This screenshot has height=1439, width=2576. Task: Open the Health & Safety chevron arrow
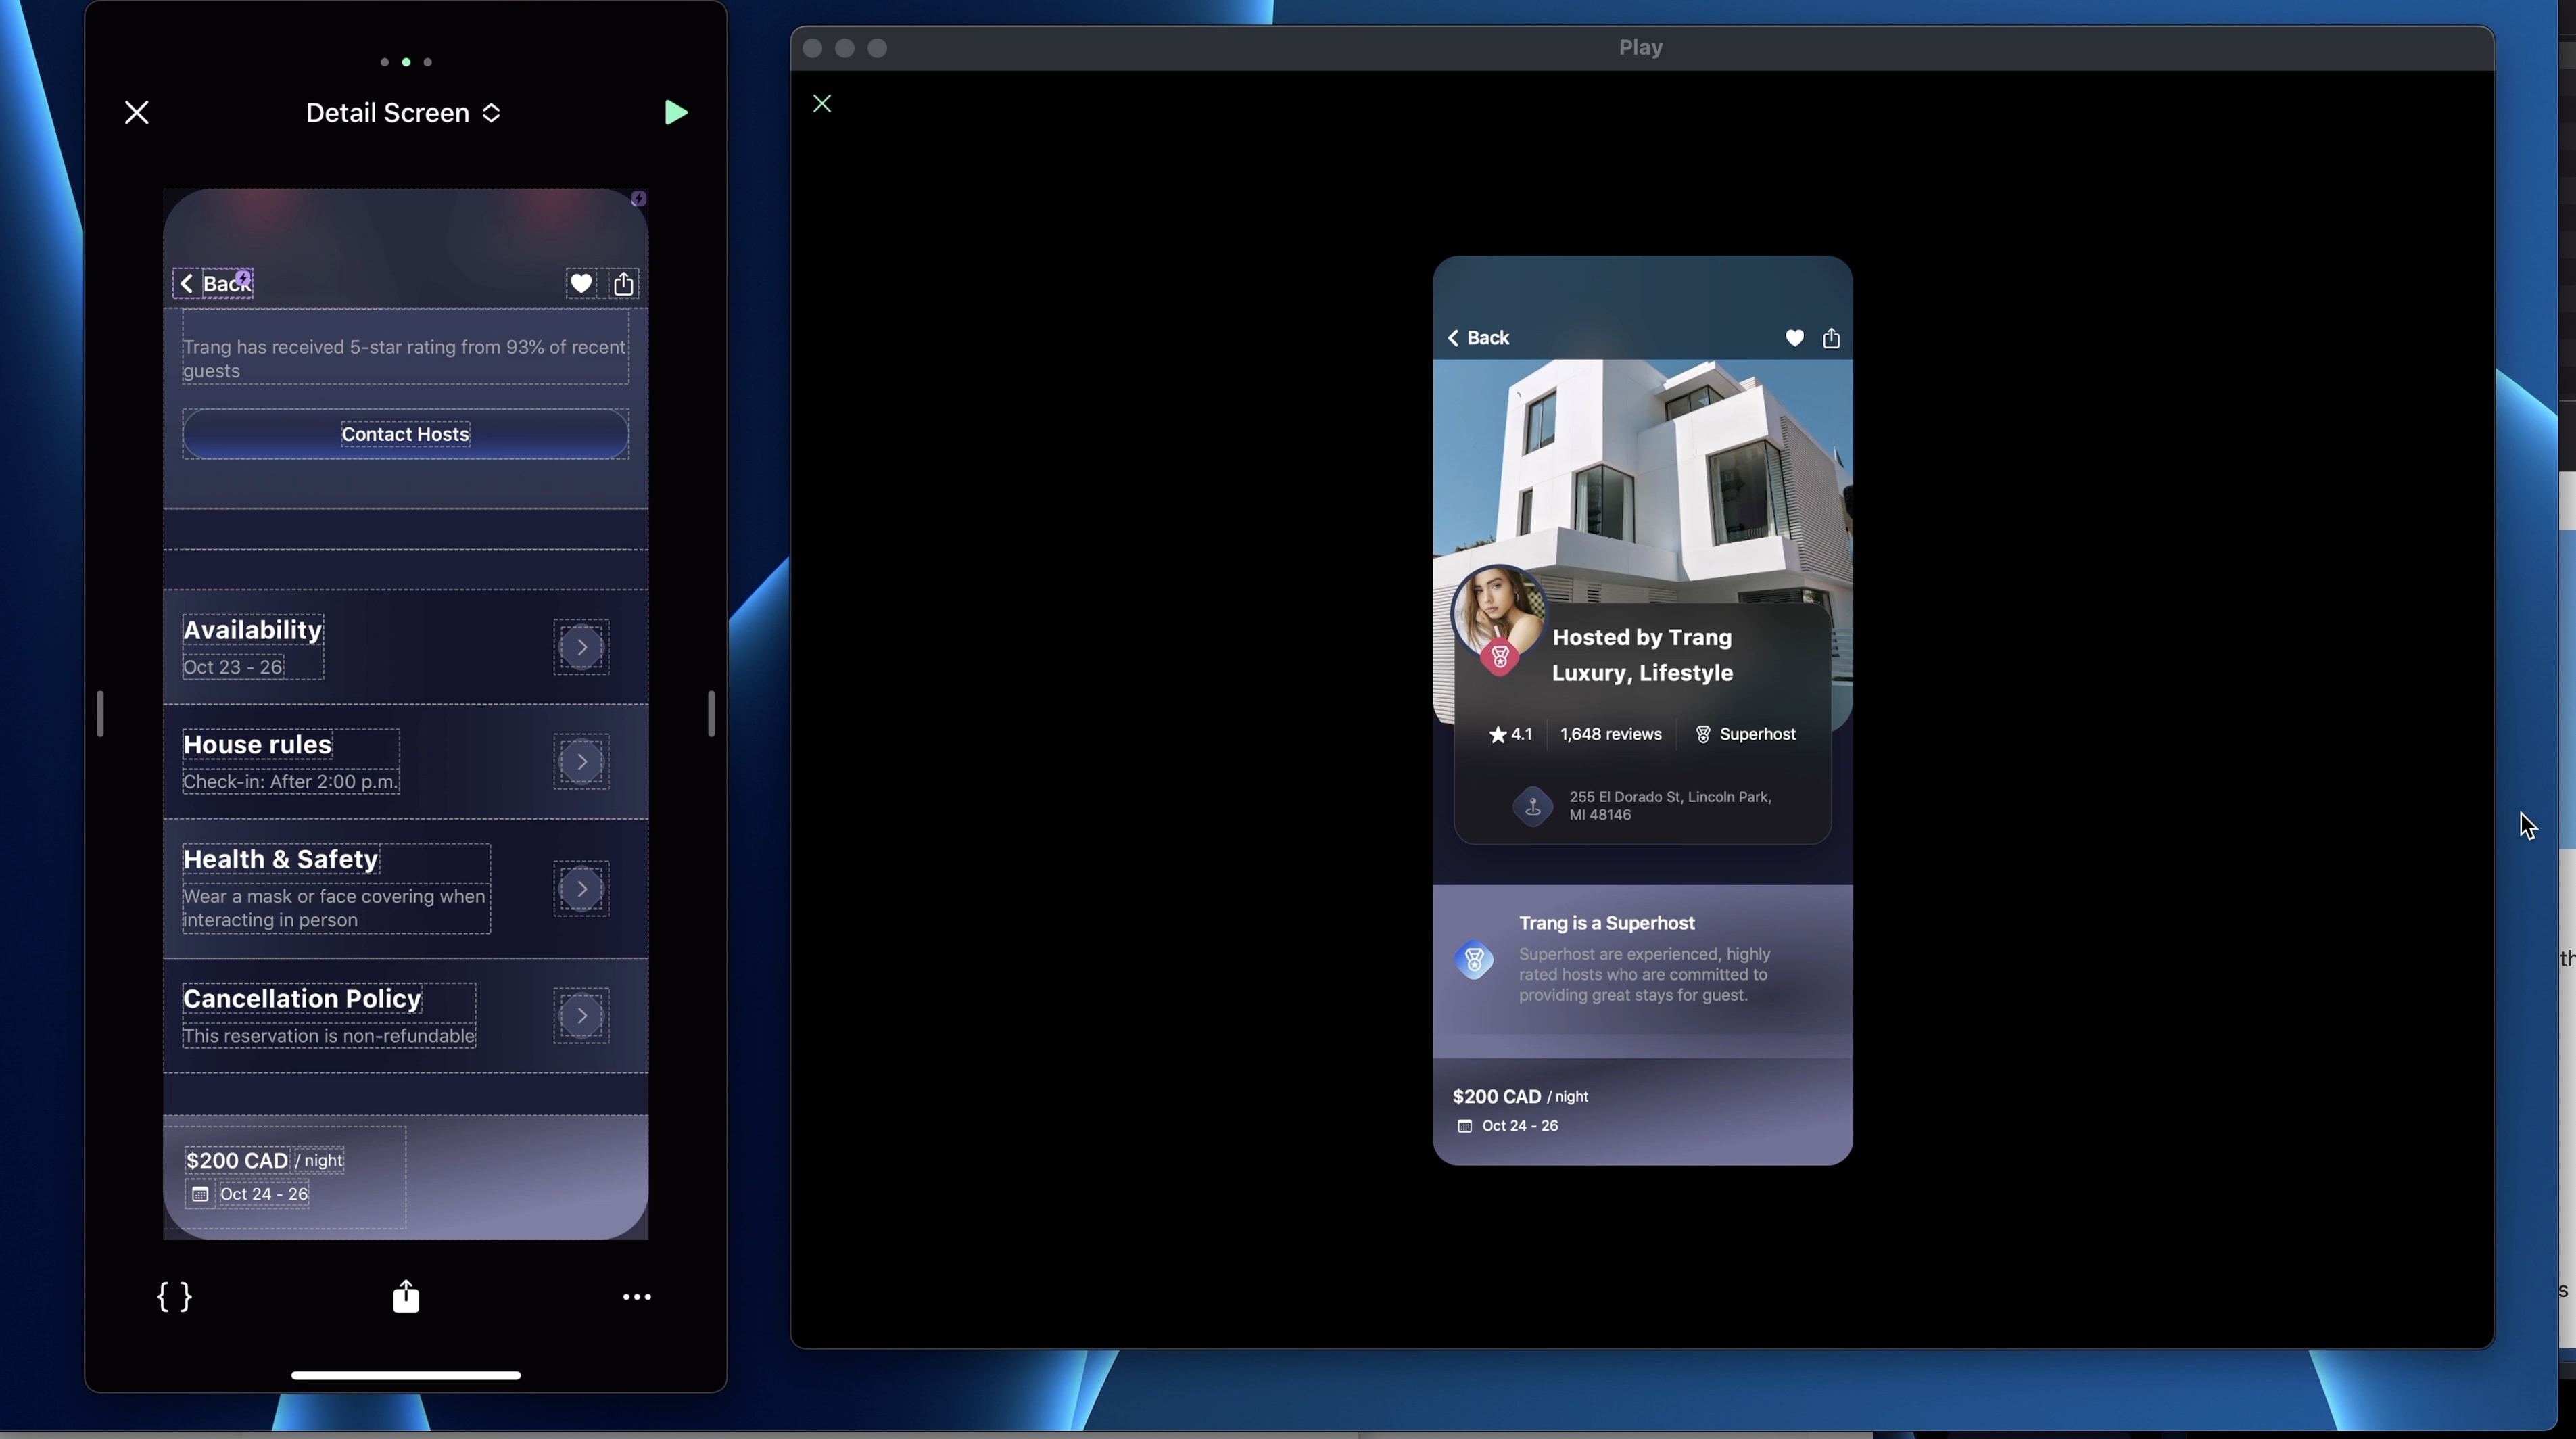pos(582,889)
